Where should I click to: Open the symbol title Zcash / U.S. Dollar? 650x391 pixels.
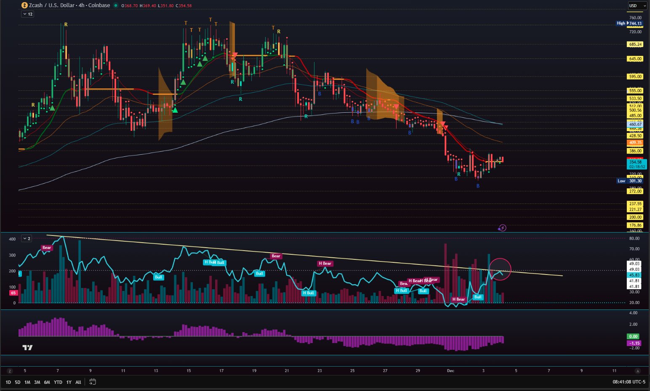[52, 5]
